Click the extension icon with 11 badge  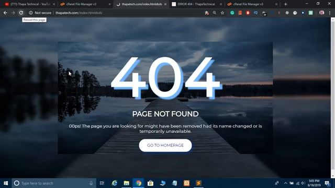coord(264,13)
